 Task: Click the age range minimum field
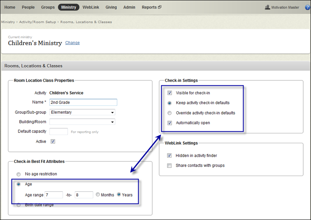(54, 195)
